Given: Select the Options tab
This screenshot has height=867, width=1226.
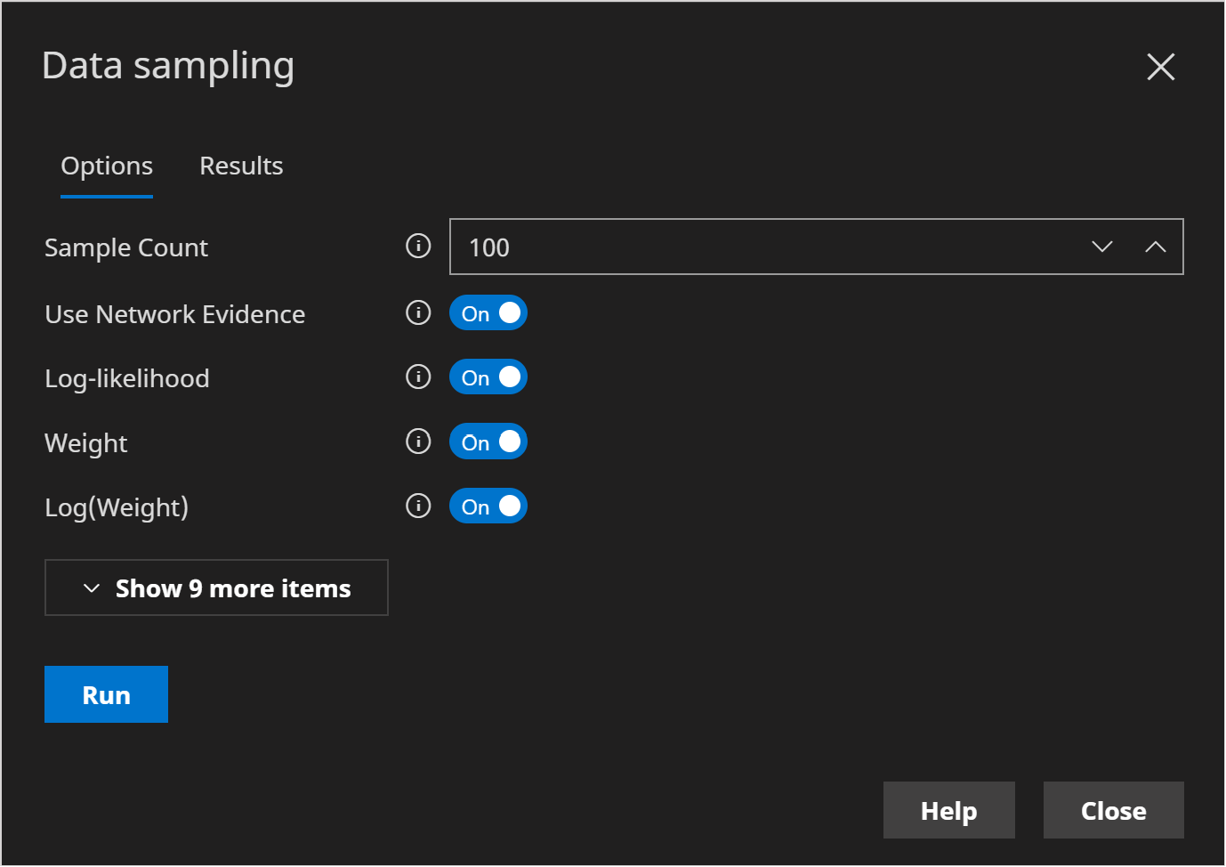Looking at the screenshot, I should (106, 166).
